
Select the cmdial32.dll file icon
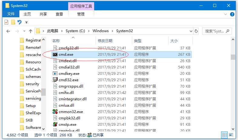pyautogui.click(x=55, y=67)
